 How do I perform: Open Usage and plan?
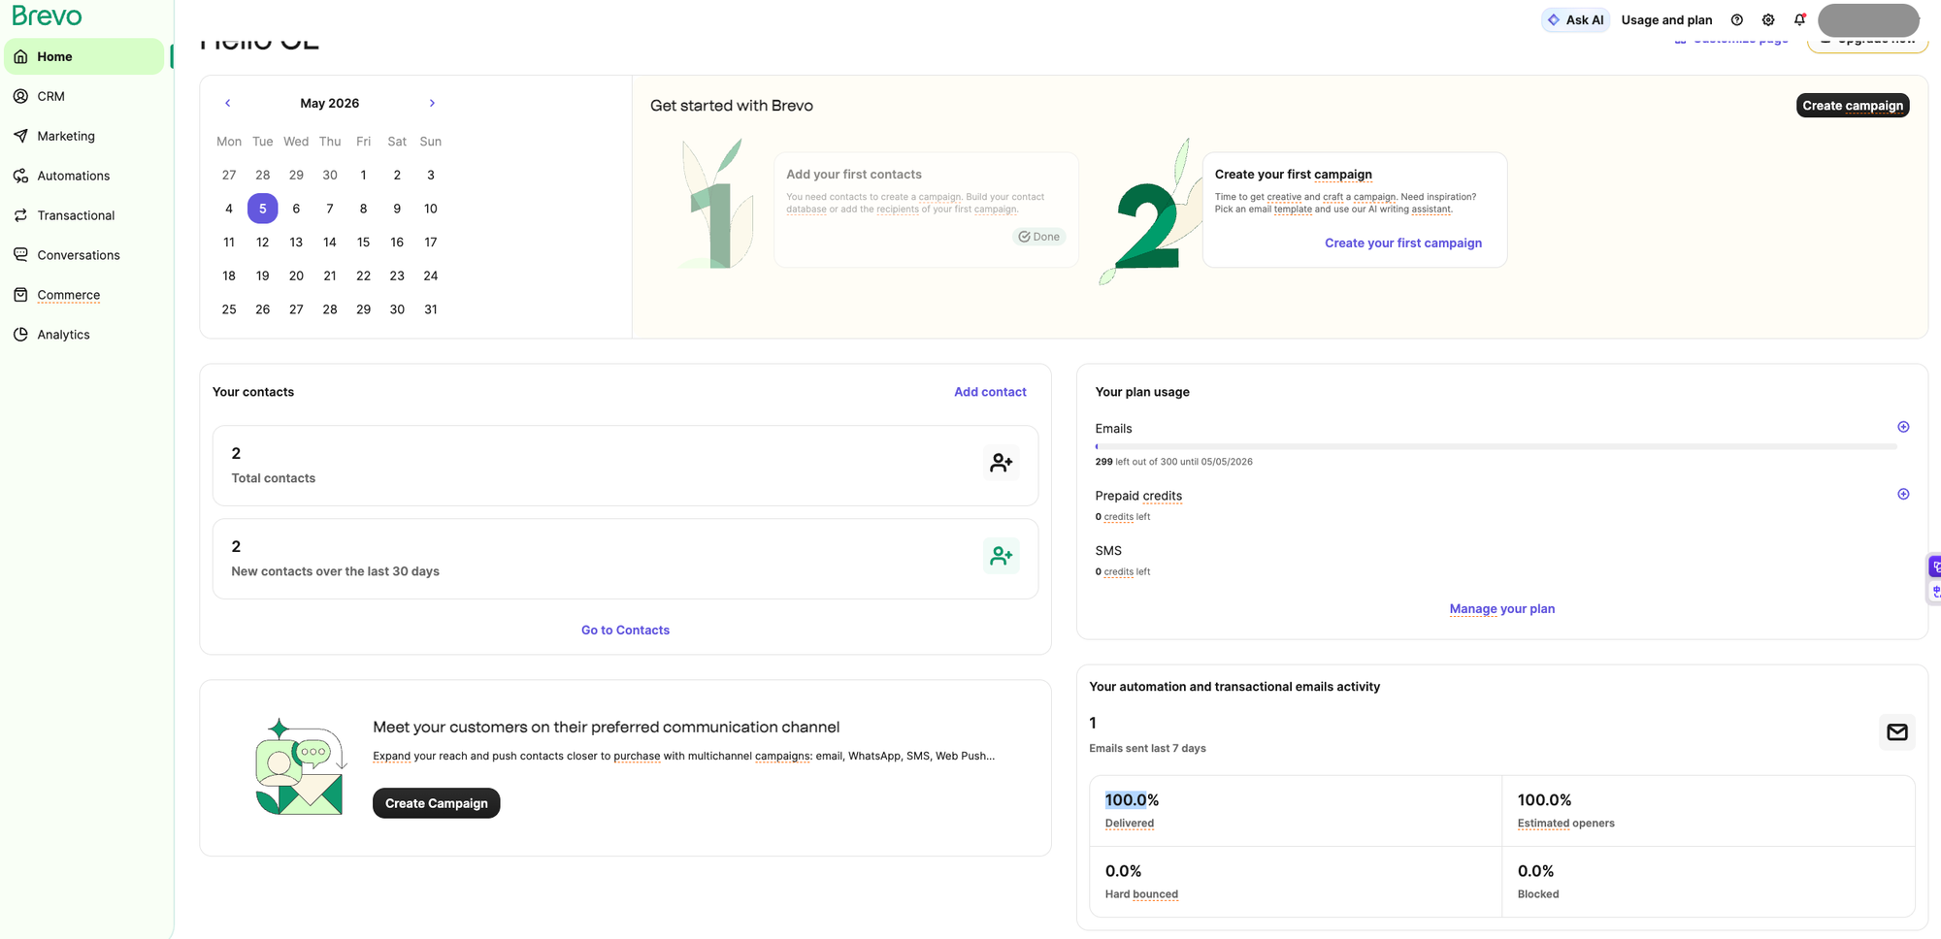1666,19
